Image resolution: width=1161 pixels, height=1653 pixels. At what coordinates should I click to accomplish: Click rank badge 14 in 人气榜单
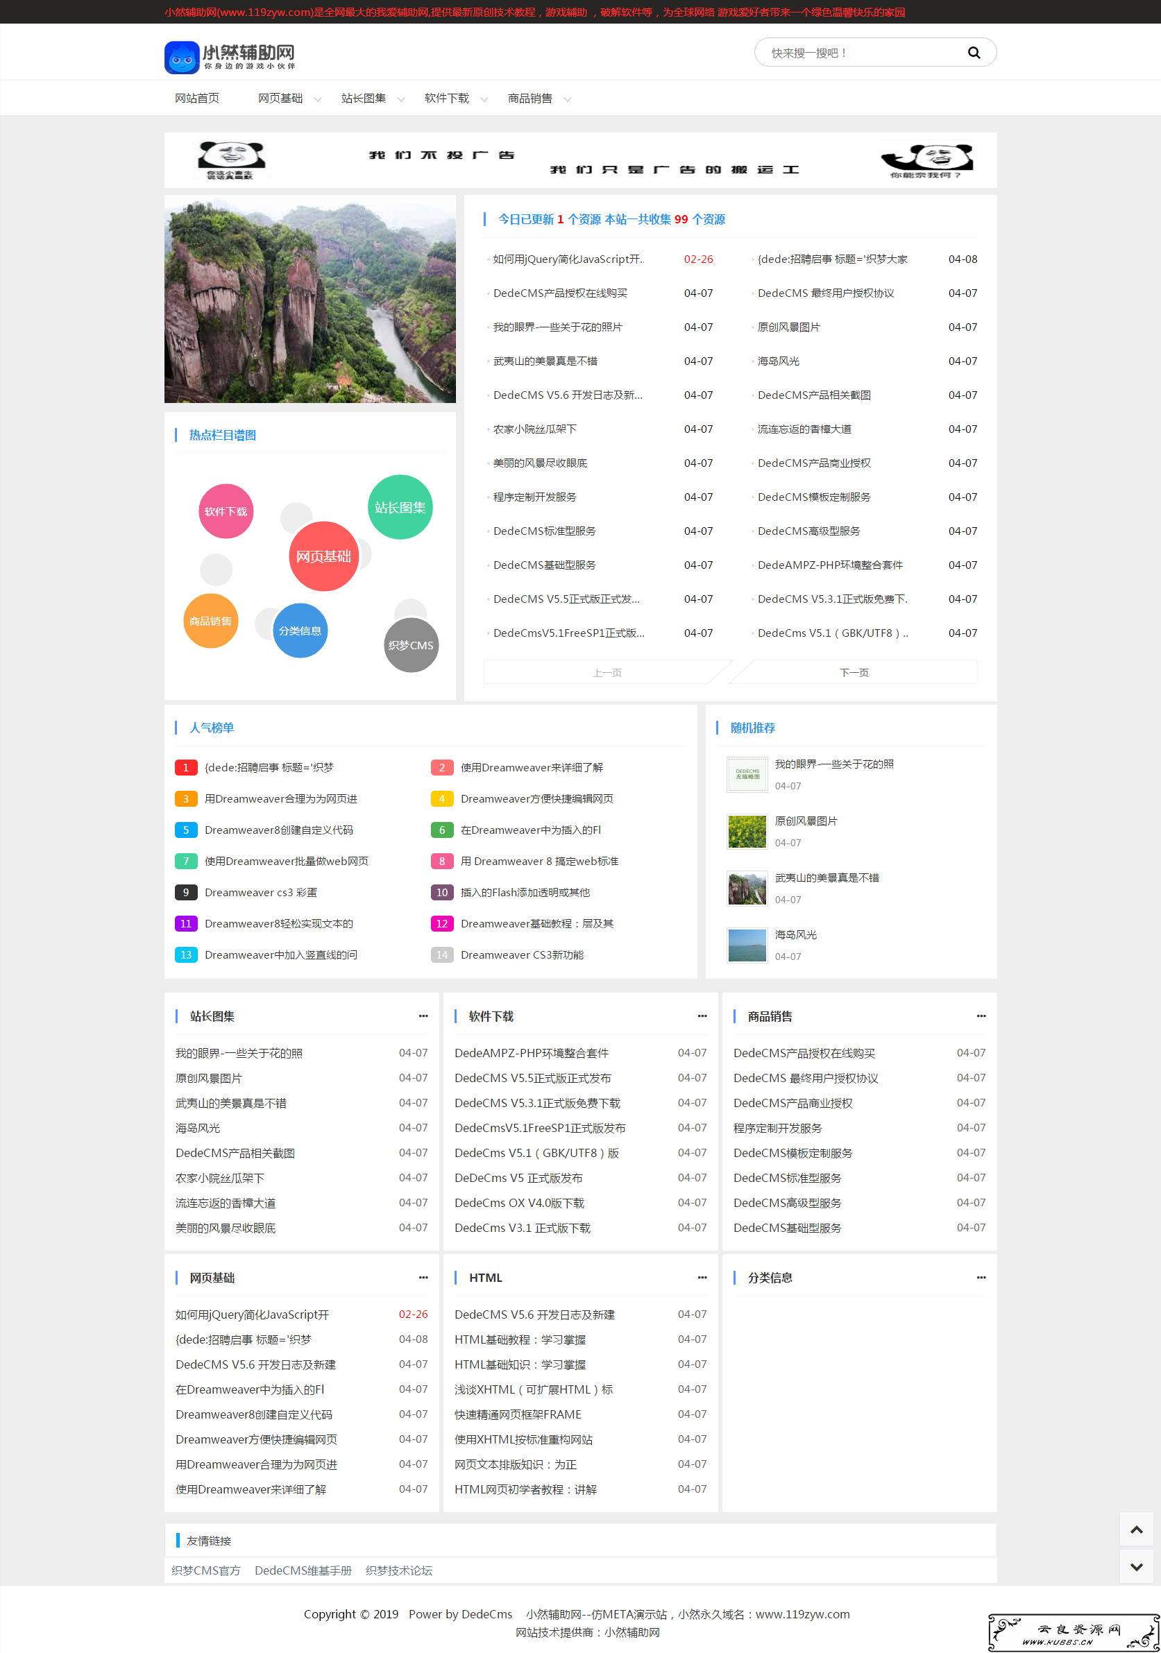441,954
